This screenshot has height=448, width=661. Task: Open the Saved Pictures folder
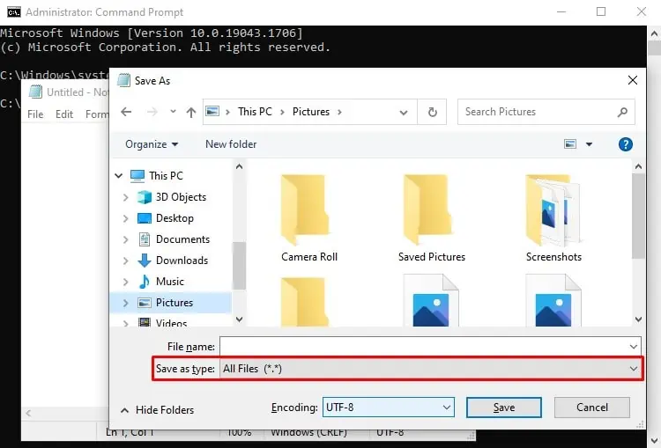(432, 218)
